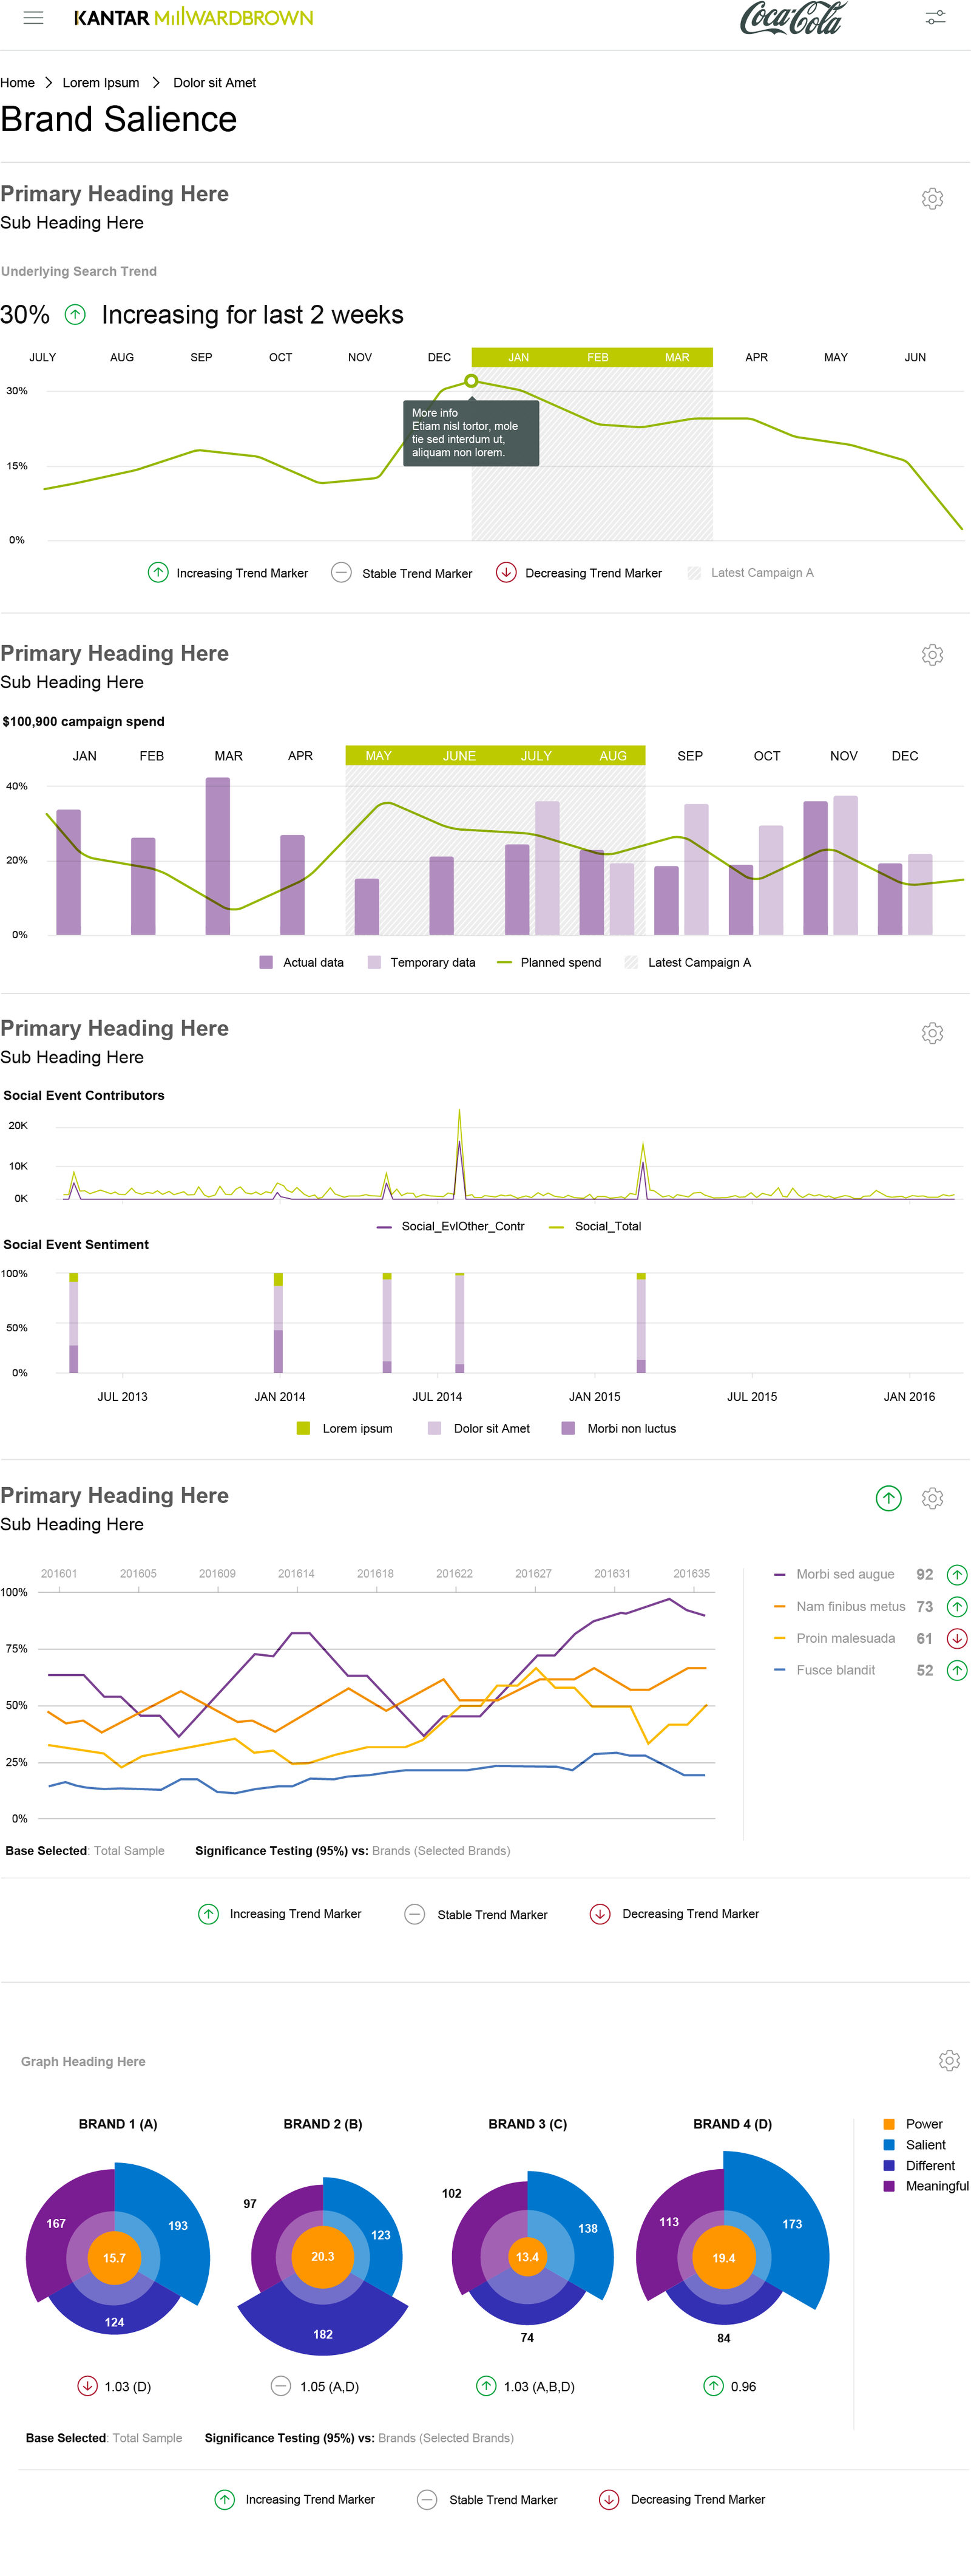Viewport: 971px width, 2576px height.
Task: Open Dolor sit Amet breadcrumb
Action: pyautogui.click(x=215, y=83)
